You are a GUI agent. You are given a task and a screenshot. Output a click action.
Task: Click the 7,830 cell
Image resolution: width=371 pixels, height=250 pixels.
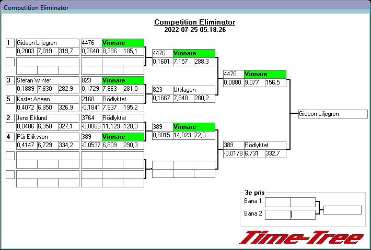pos(48,89)
